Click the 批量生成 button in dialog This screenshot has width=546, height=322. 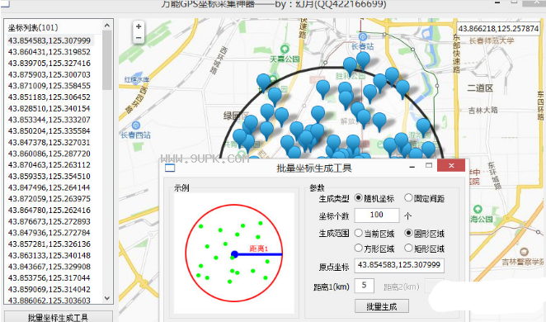click(382, 306)
